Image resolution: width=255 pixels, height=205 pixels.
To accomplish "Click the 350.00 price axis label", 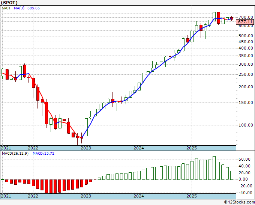I will (x=246, y=56).
